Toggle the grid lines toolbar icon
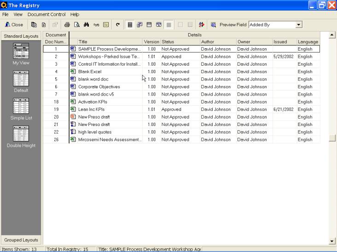 point(168,25)
